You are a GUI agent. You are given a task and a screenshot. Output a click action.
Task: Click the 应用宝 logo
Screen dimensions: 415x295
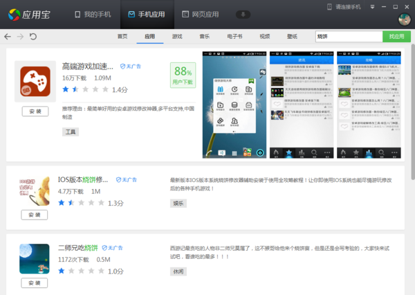pos(29,15)
